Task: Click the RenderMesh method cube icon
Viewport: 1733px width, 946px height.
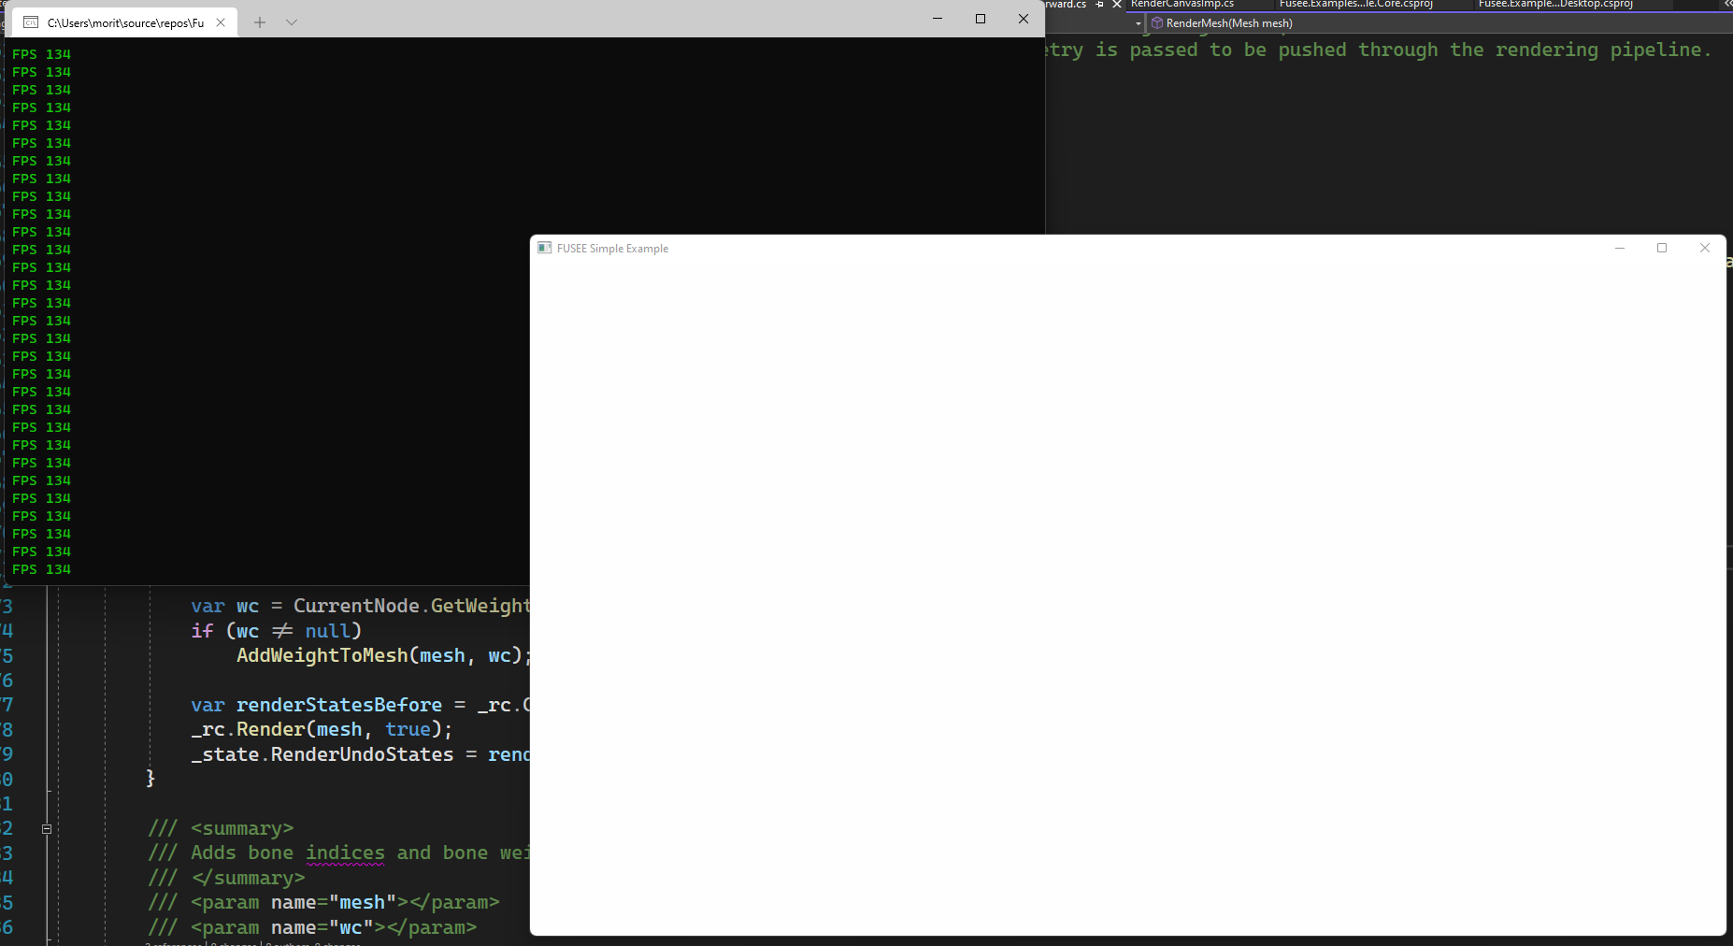Action: [x=1157, y=23]
